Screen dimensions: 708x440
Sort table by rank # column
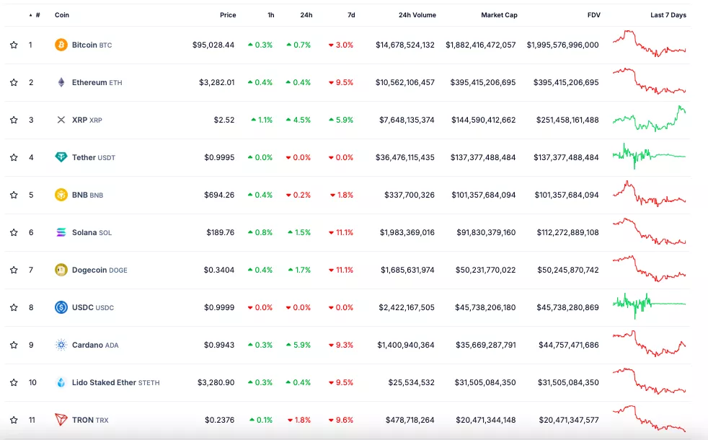click(x=37, y=15)
